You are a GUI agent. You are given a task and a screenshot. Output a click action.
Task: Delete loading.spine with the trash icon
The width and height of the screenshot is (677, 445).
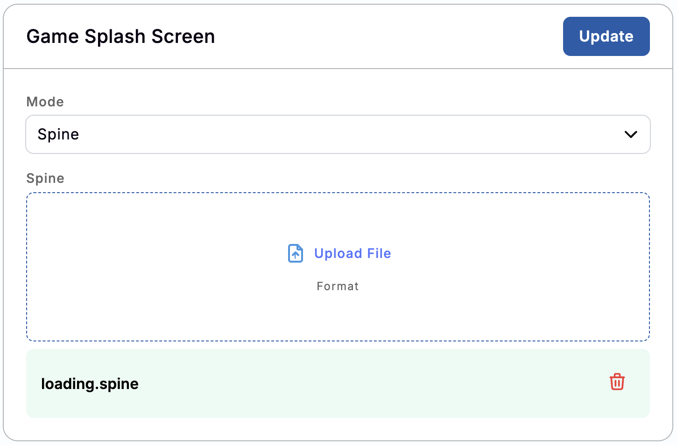617,382
